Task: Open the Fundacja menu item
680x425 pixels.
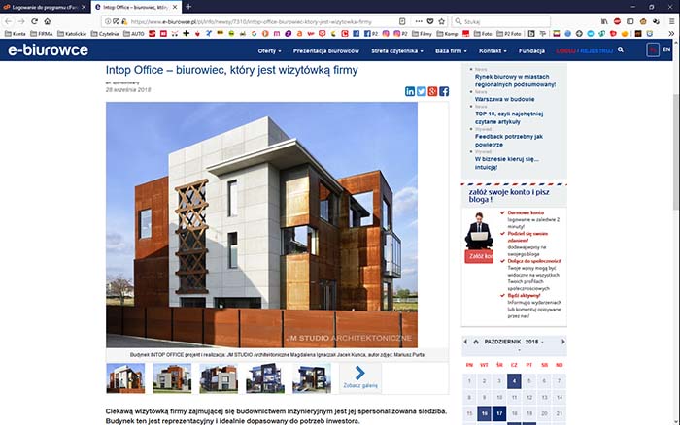Action: [531, 50]
